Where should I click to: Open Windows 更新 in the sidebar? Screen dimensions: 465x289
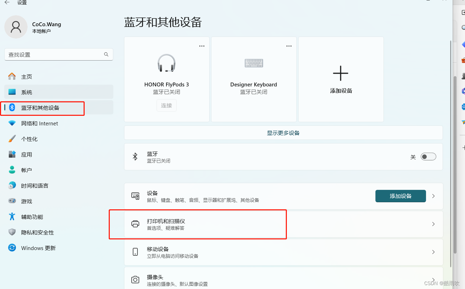[x=59, y=248]
